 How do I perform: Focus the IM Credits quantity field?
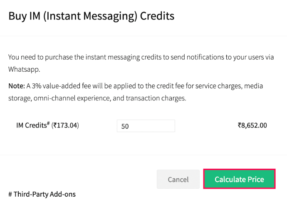pyautogui.click(x=146, y=126)
